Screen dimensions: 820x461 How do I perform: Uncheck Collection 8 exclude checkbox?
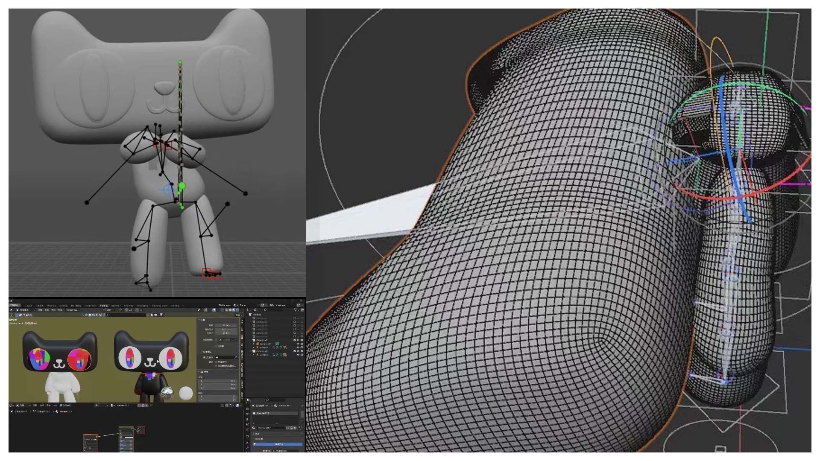click(294, 351)
